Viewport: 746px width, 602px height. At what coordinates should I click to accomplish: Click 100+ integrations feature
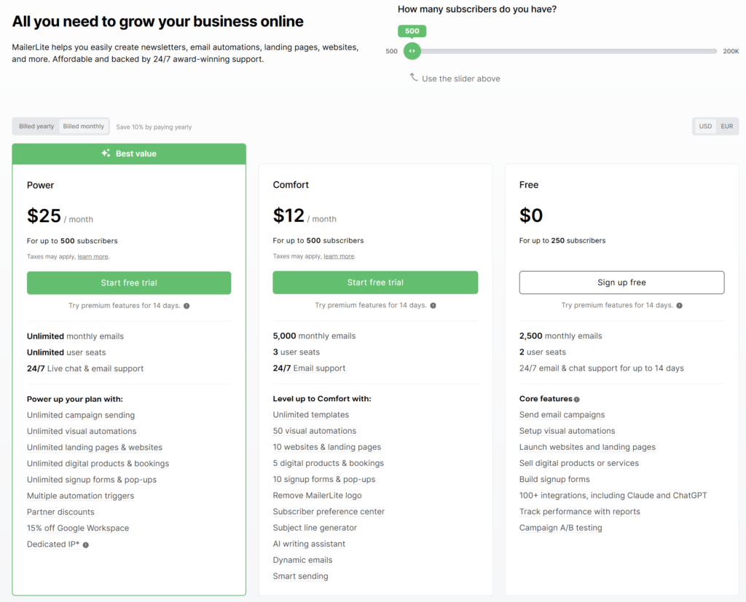tap(613, 496)
